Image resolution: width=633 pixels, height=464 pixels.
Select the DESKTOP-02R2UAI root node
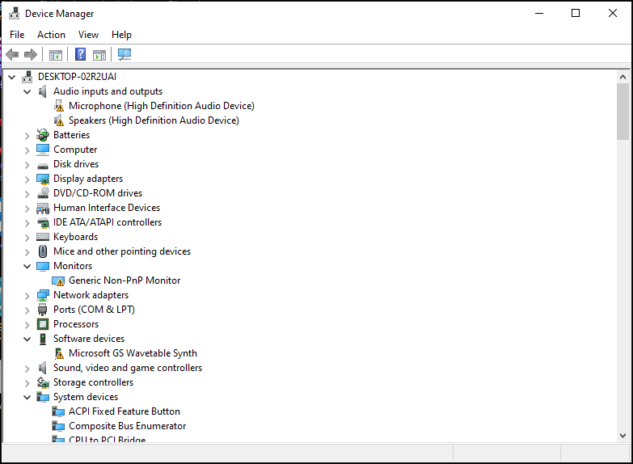coord(77,77)
